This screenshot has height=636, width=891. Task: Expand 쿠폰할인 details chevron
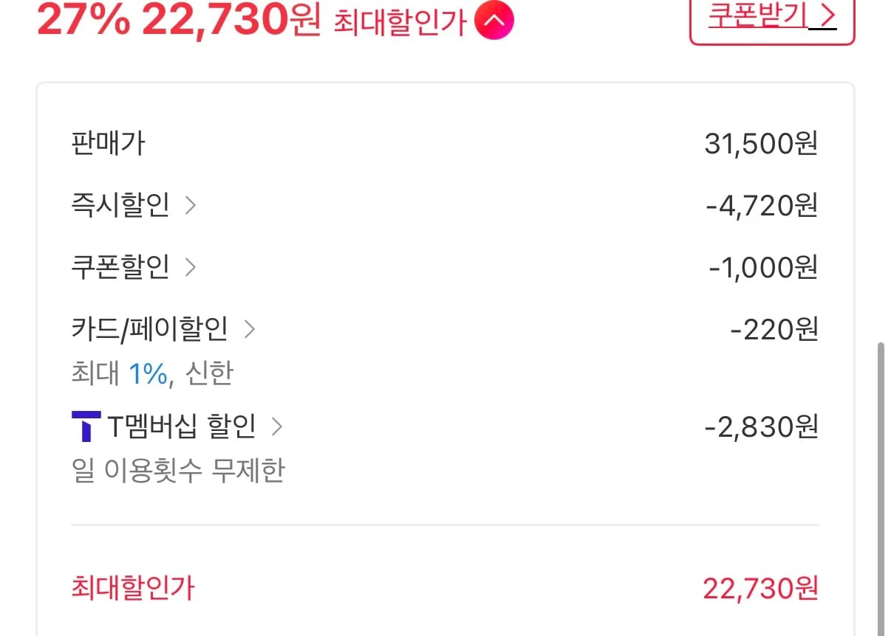191,266
